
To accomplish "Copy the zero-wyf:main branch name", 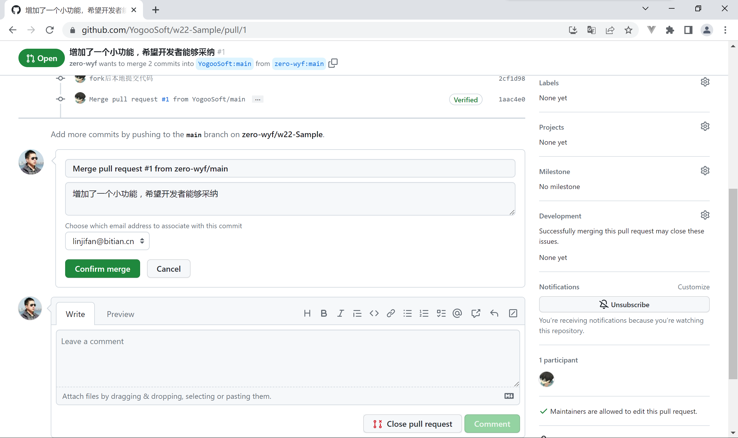I will (x=333, y=63).
